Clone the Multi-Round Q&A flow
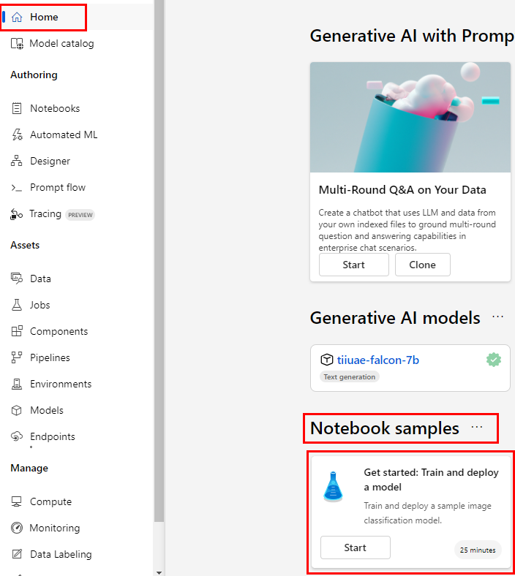Screen dimensions: 515x576 tap(422, 265)
